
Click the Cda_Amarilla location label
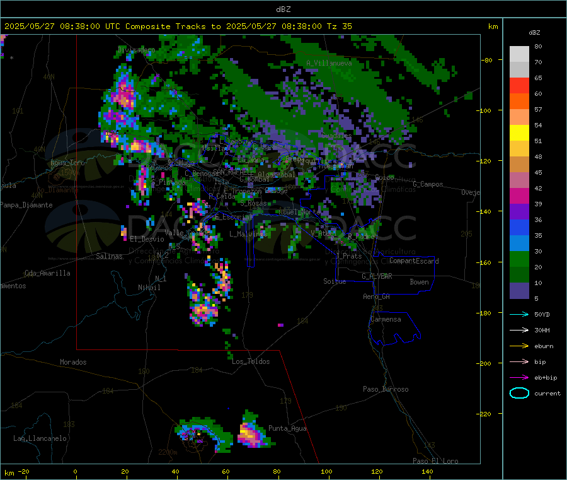[x=47, y=273]
